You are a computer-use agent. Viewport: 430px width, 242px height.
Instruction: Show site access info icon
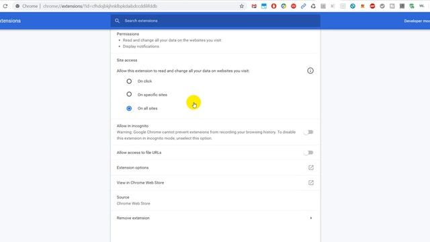pyautogui.click(x=310, y=71)
